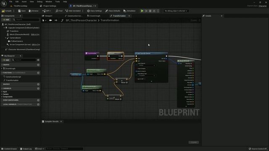Open the Tools menu

(58, 2)
